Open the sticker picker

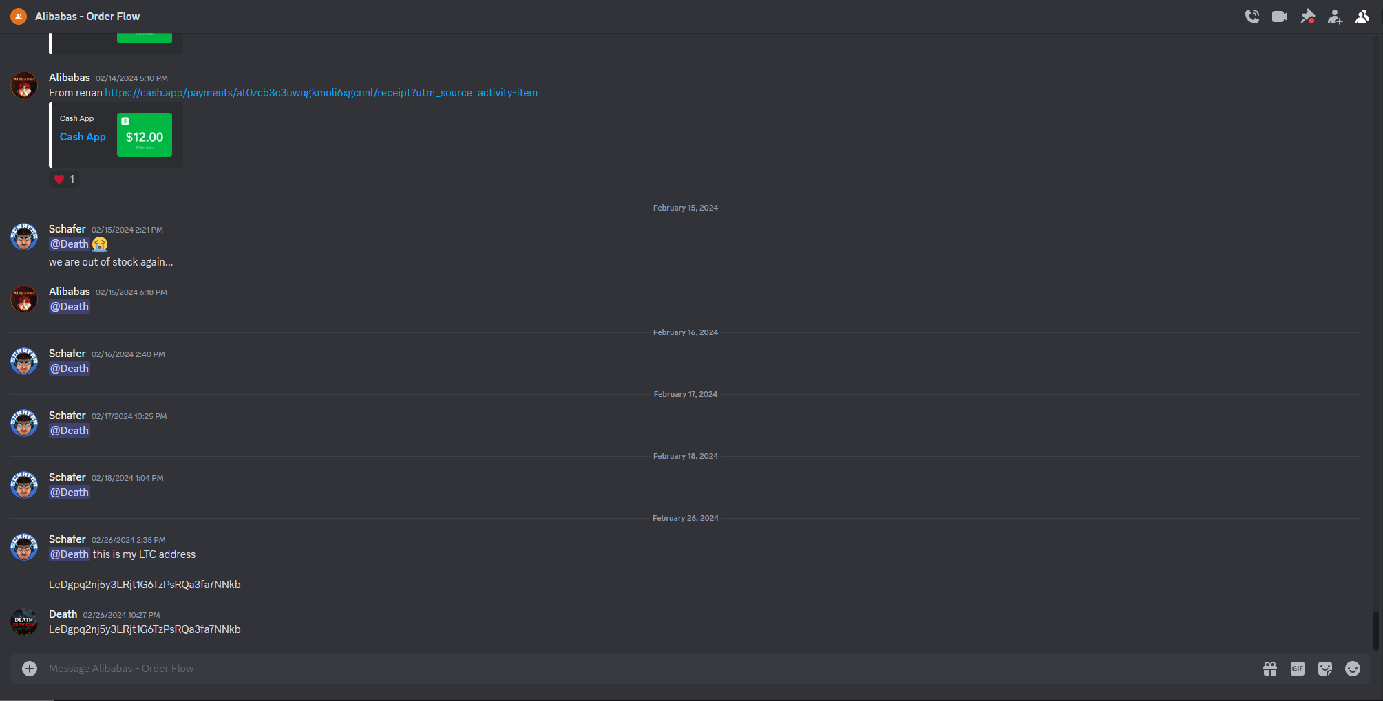[x=1325, y=669]
